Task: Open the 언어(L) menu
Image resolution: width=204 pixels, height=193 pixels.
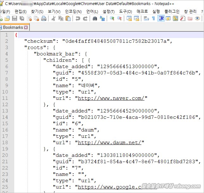Action: (x=92, y=11)
